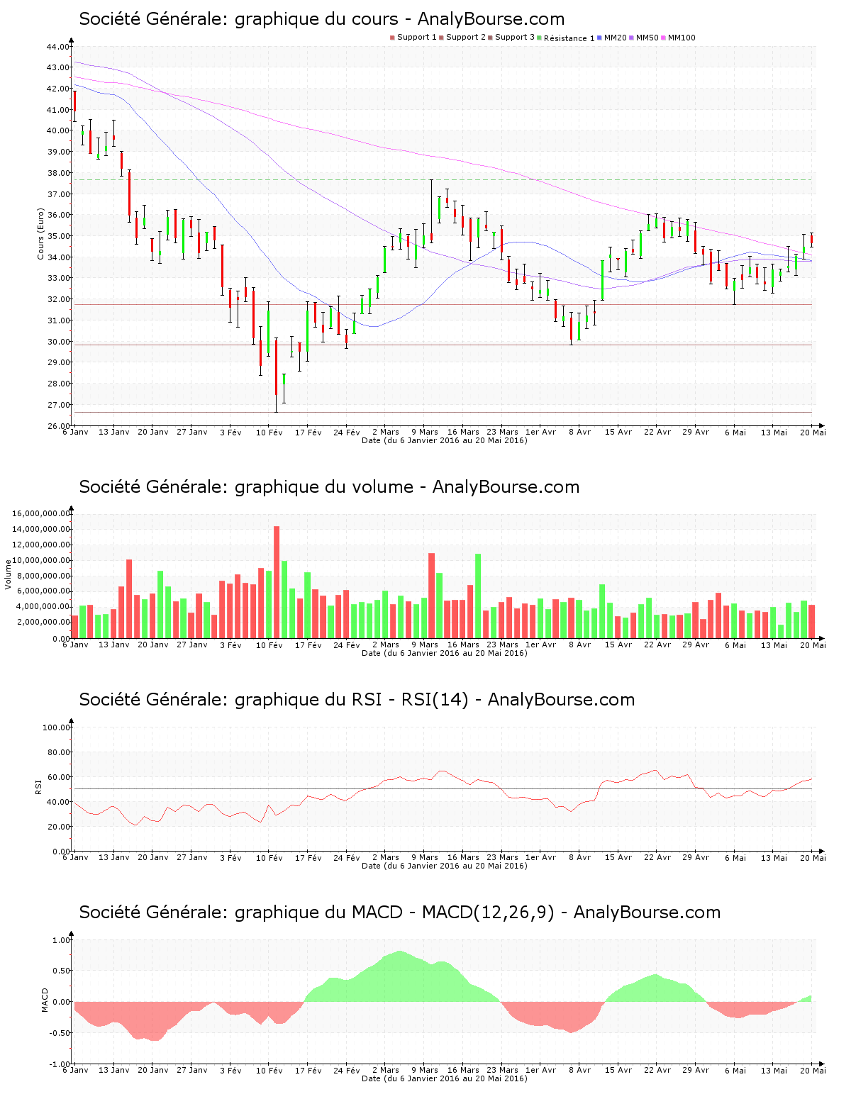
Task: Click the 'Cours (Euro)' axis label
Action: tap(40, 234)
